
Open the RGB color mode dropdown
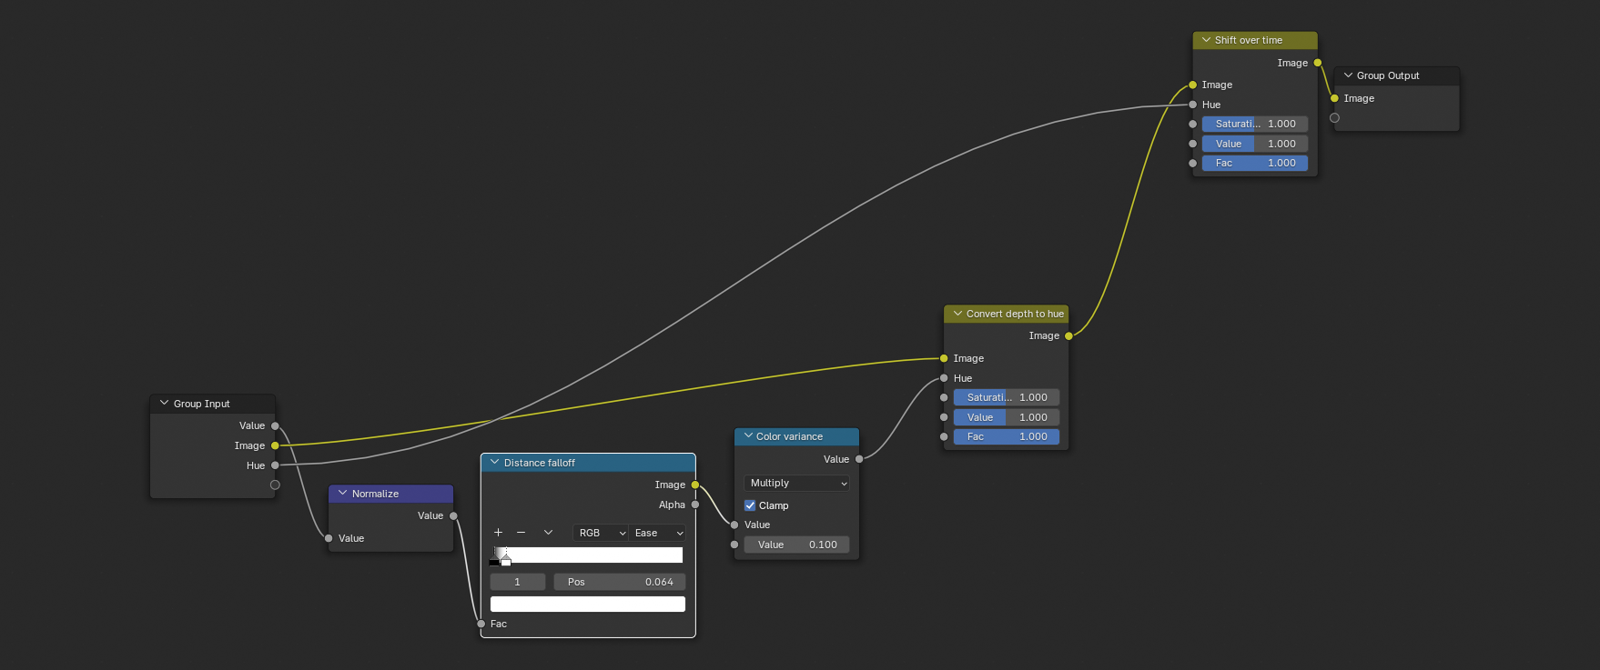pyautogui.click(x=600, y=533)
